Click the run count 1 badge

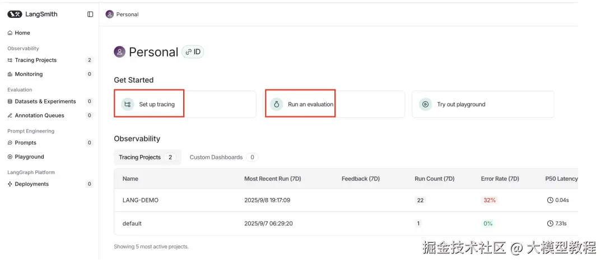418,224
